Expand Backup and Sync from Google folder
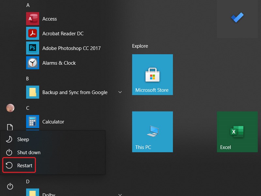Screen dimensions: 261x196 click(120, 92)
